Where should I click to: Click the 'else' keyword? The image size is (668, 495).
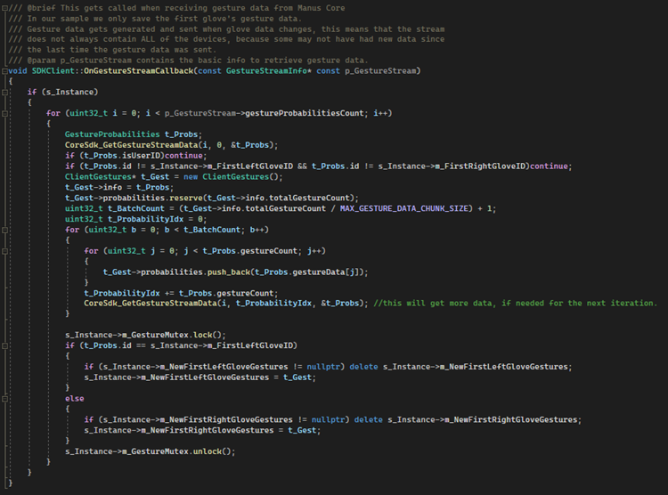tap(75, 399)
